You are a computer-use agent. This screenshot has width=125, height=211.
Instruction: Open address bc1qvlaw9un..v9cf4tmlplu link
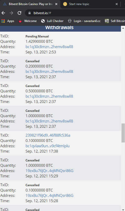(47, 146)
